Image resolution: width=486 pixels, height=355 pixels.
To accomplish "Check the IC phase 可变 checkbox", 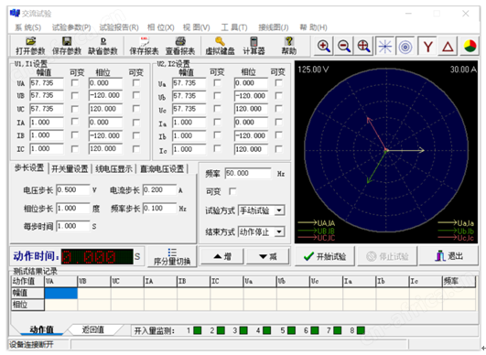I will click(136, 149).
